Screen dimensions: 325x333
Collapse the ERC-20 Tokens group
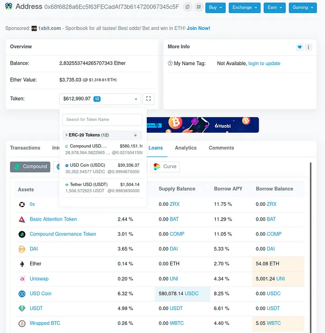pyautogui.click(x=66, y=135)
